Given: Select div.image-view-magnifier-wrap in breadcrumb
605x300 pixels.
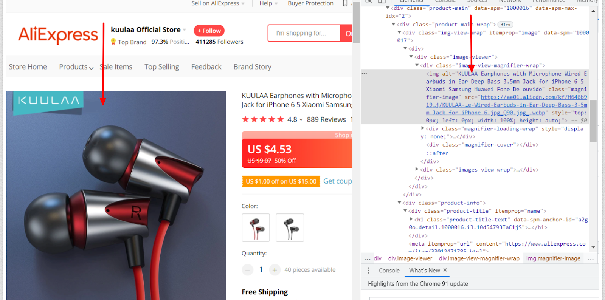Looking at the screenshot, I should (x=479, y=258).
